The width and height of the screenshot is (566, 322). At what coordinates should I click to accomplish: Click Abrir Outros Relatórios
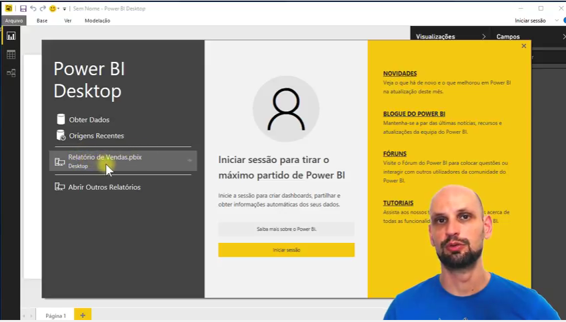[104, 187]
